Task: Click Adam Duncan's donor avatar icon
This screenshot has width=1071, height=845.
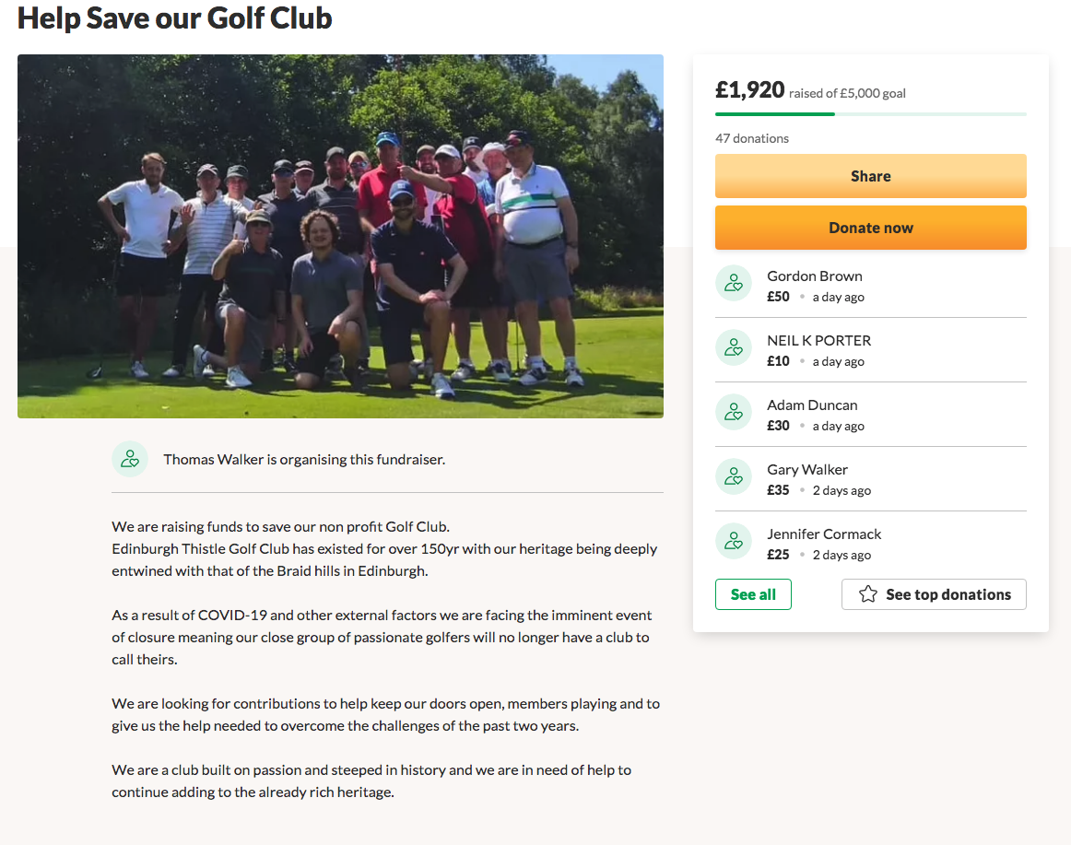Action: pyautogui.click(x=733, y=412)
